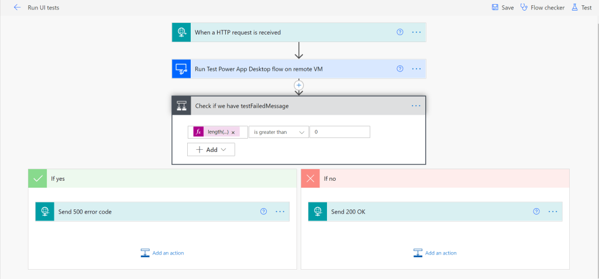
Task: Click the condition value field containing 0
Action: tap(339, 132)
